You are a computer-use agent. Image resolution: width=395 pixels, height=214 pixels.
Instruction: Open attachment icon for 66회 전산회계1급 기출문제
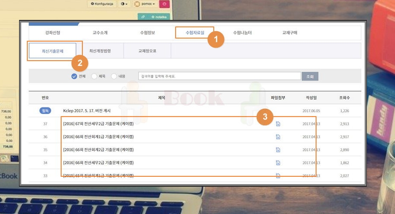278,137
